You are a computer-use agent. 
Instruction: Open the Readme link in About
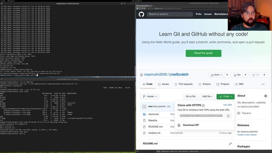246,113
